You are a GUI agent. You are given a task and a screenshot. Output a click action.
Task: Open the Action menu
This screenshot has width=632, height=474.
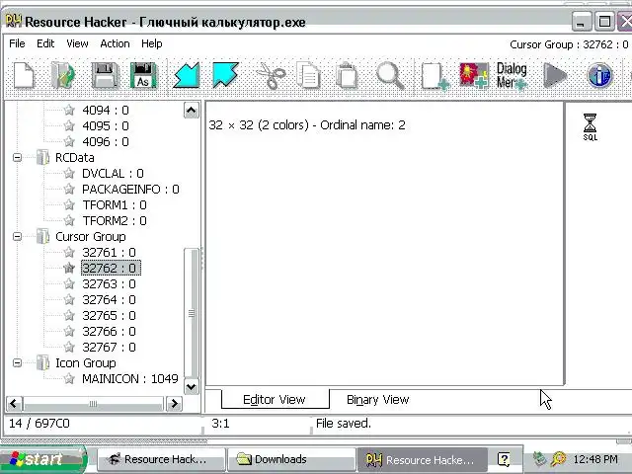click(115, 43)
